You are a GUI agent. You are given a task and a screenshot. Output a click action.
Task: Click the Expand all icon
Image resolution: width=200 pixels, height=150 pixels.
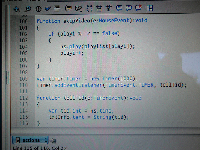click(108, 8)
